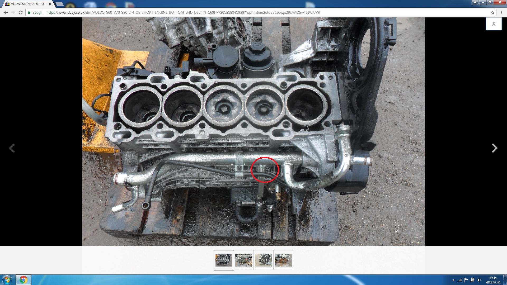The image size is (507, 285).
Task: Go back to the previous browser page
Action: coord(6,12)
